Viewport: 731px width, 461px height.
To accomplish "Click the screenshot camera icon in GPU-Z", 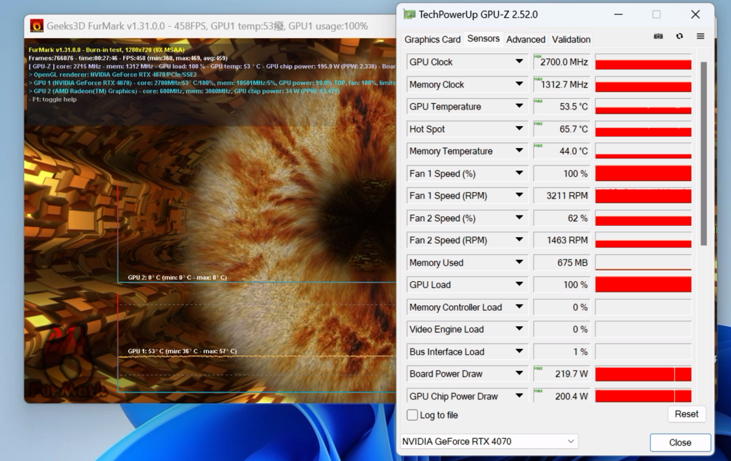I will tap(658, 37).
